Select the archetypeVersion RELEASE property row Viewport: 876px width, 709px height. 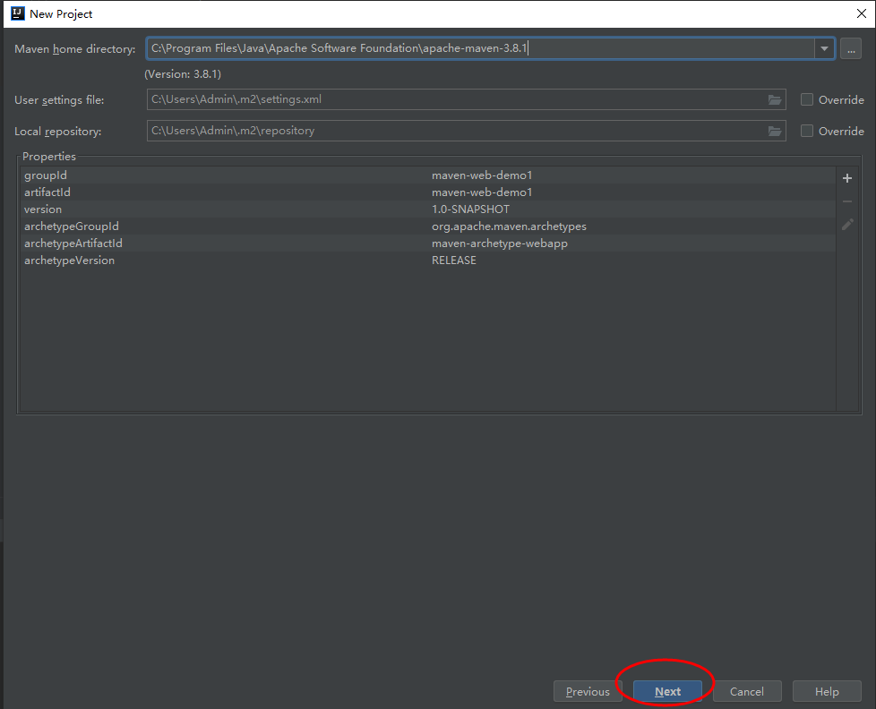pyautogui.click(x=269, y=260)
